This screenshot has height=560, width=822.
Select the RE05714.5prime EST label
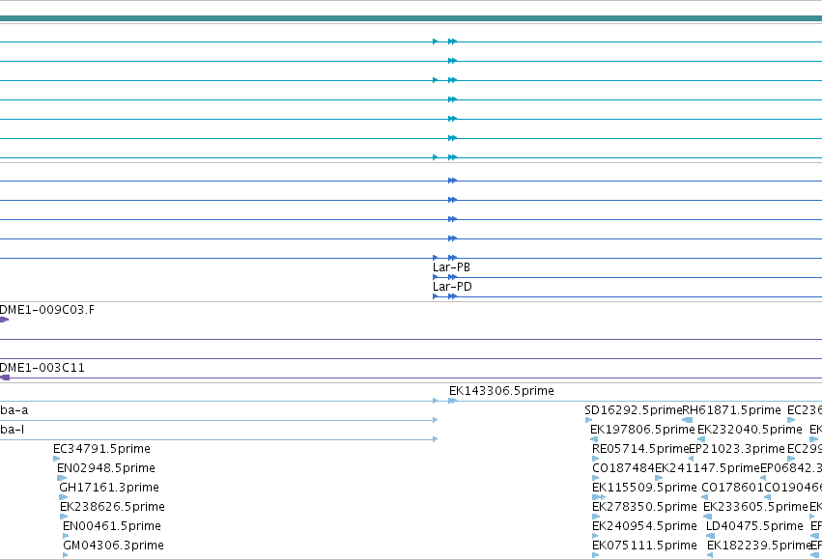click(x=640, y=449)
